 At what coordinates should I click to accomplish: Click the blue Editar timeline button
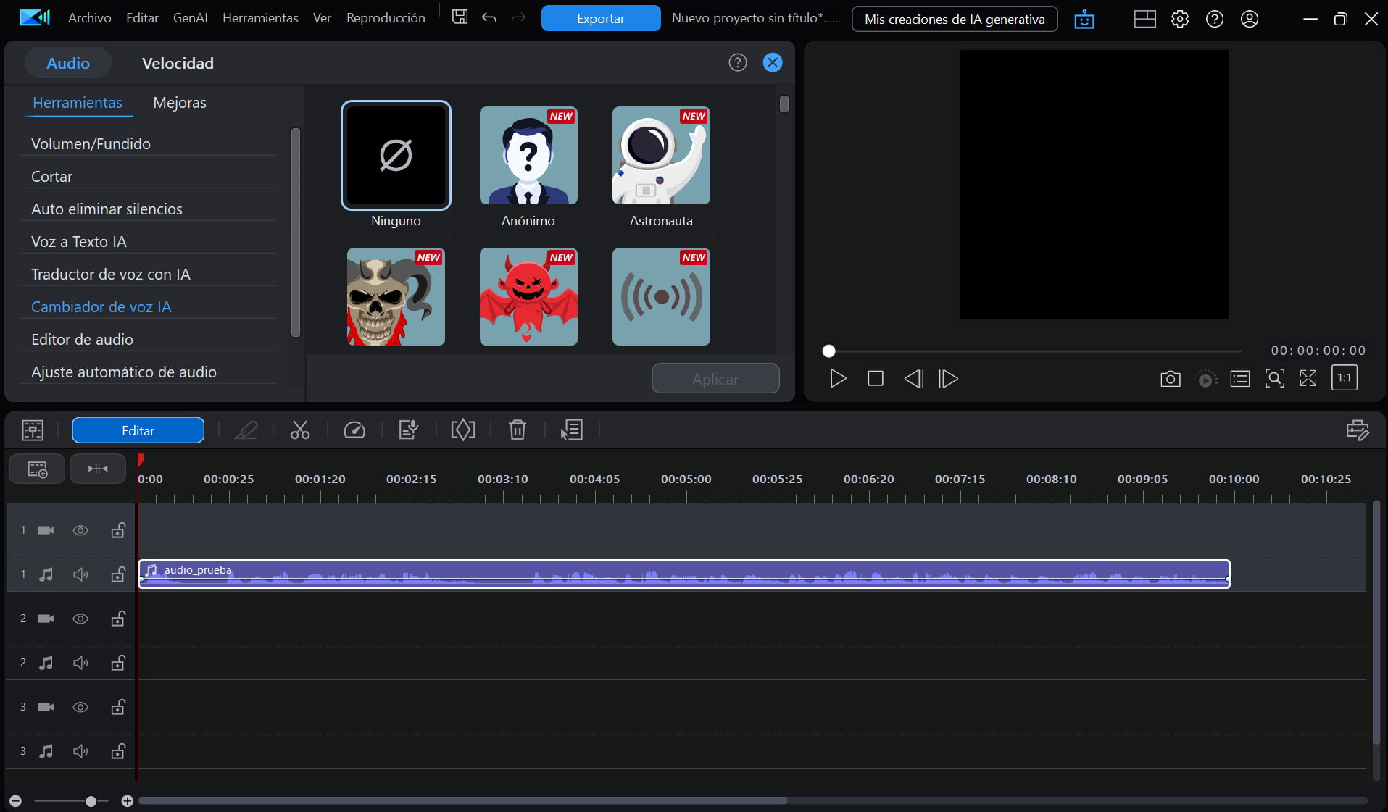tap(138, 430)
